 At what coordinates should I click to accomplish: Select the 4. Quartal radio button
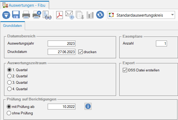click(9, 89)
